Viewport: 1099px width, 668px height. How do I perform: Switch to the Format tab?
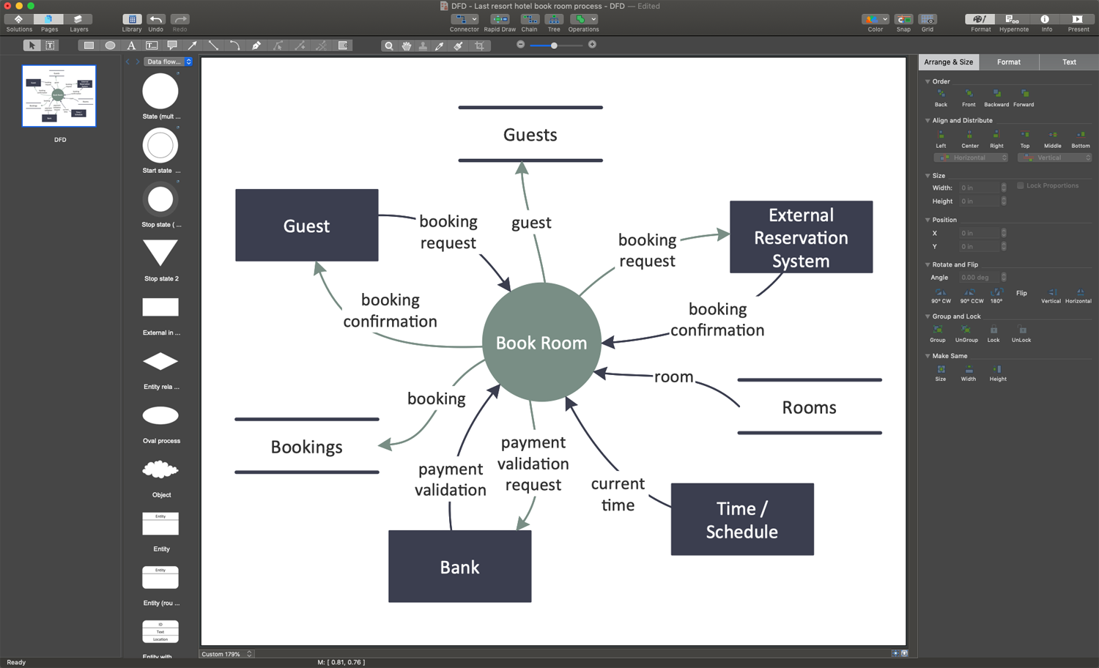tap(1008, 62)
